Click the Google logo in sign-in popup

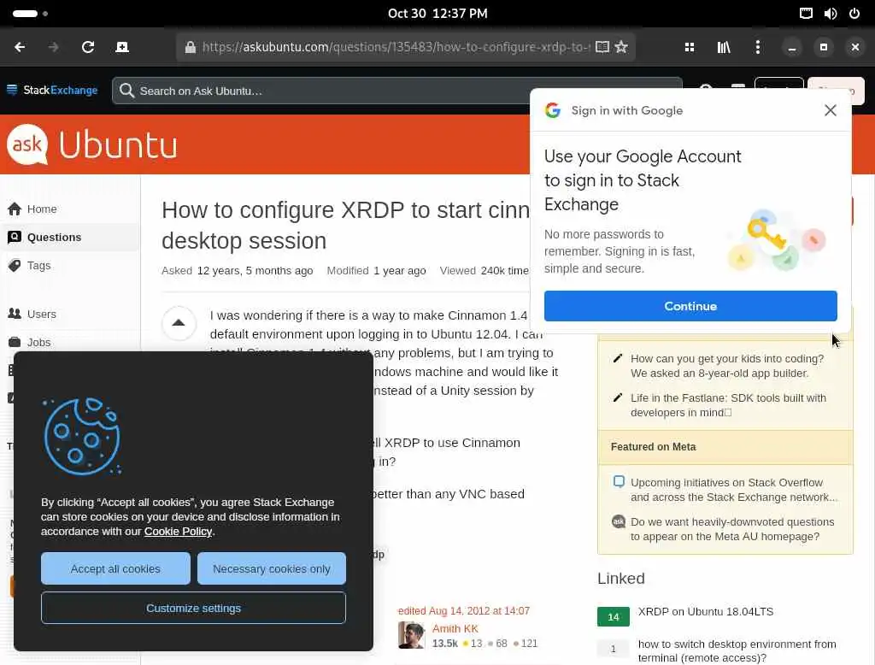(x=553, y=110)
